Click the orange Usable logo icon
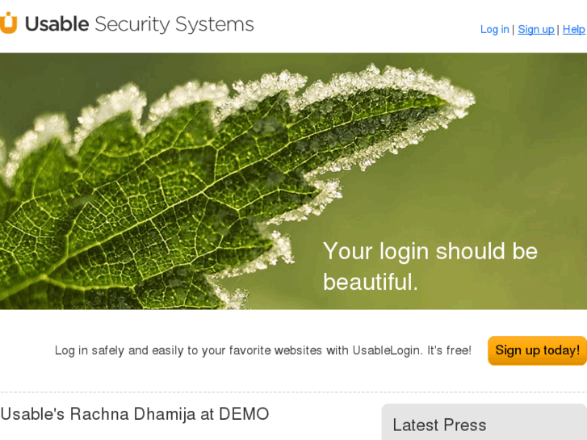This screenshot has height=440, width=587. pyautogui.click(x=8, y=23)
